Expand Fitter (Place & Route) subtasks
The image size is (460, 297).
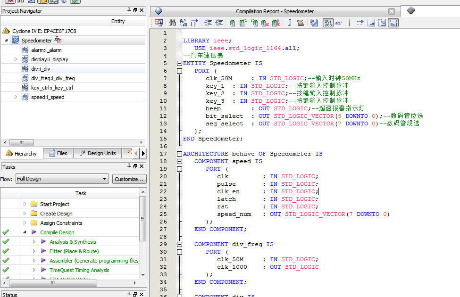pos(34,251)
